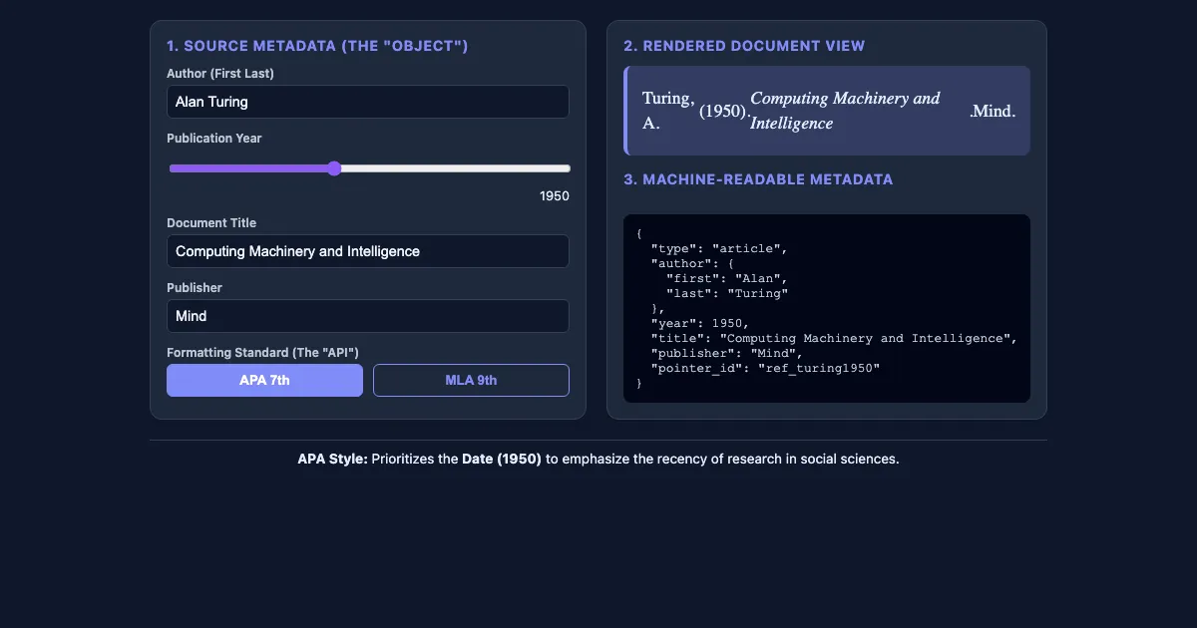The height and width of the screenshot is (628, 1197).
Task: Click the 'Document Title' label
Action: pyautogui.click(x=211, y=223)
